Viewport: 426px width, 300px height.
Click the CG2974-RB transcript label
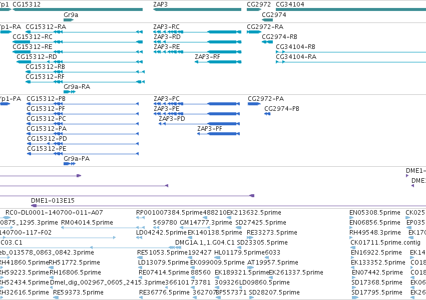(x=279, y=37)
